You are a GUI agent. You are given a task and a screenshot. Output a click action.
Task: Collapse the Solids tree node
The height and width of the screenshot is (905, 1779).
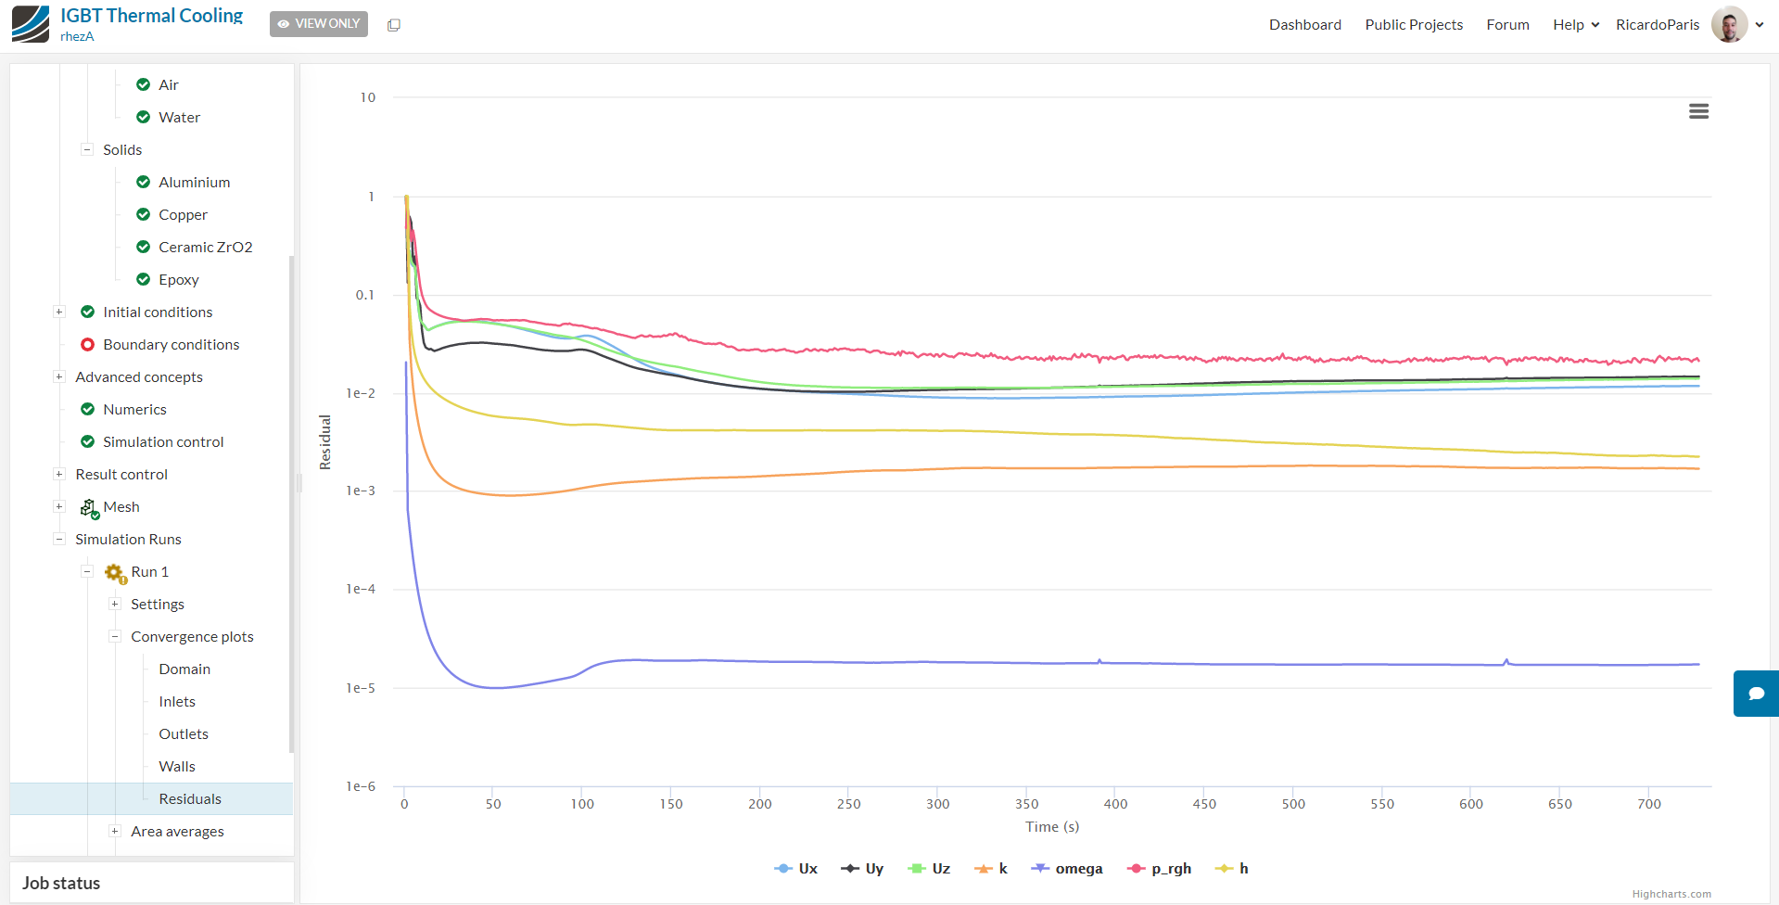(87, 149)
